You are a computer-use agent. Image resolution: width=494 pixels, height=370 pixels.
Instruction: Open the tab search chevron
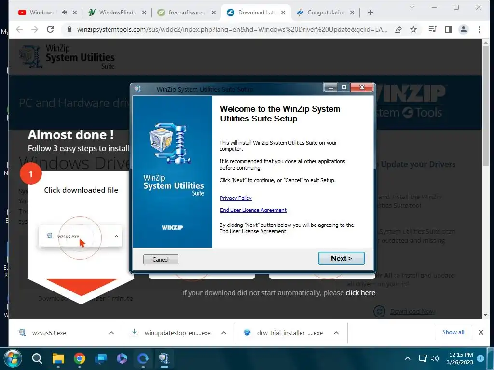tap(412, 7)
